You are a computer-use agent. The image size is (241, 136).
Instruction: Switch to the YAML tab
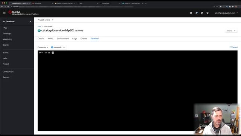click(50, 39)
